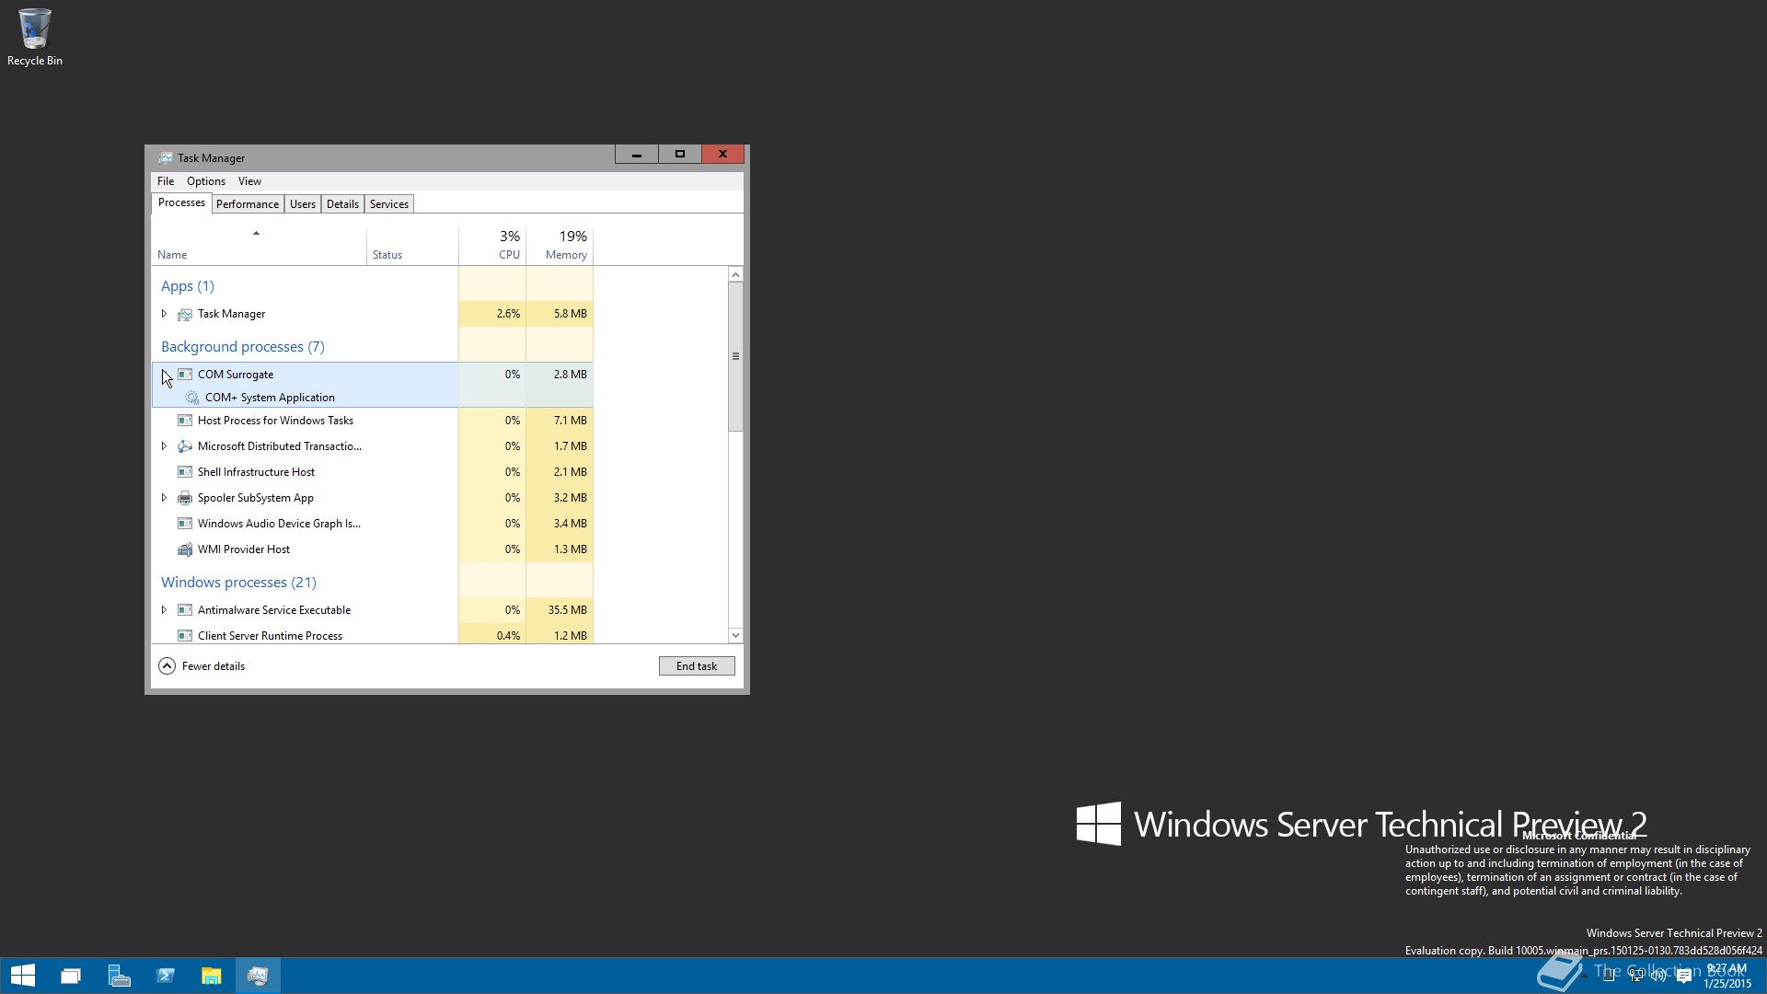This screenshot has height=994, width=1767.
Task: Click the Task Manager taskbar button
Action: pos(258,976)
